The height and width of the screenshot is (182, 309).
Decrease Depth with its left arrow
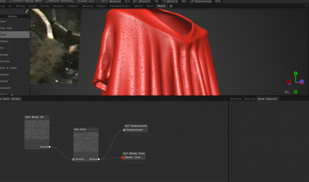(168, 2)
